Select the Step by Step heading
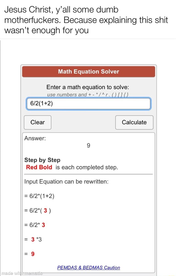 click(x=42, y=160)
